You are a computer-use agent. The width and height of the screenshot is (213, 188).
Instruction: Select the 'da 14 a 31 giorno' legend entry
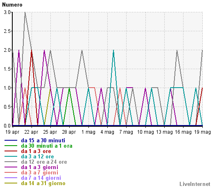tap(43, 183)
